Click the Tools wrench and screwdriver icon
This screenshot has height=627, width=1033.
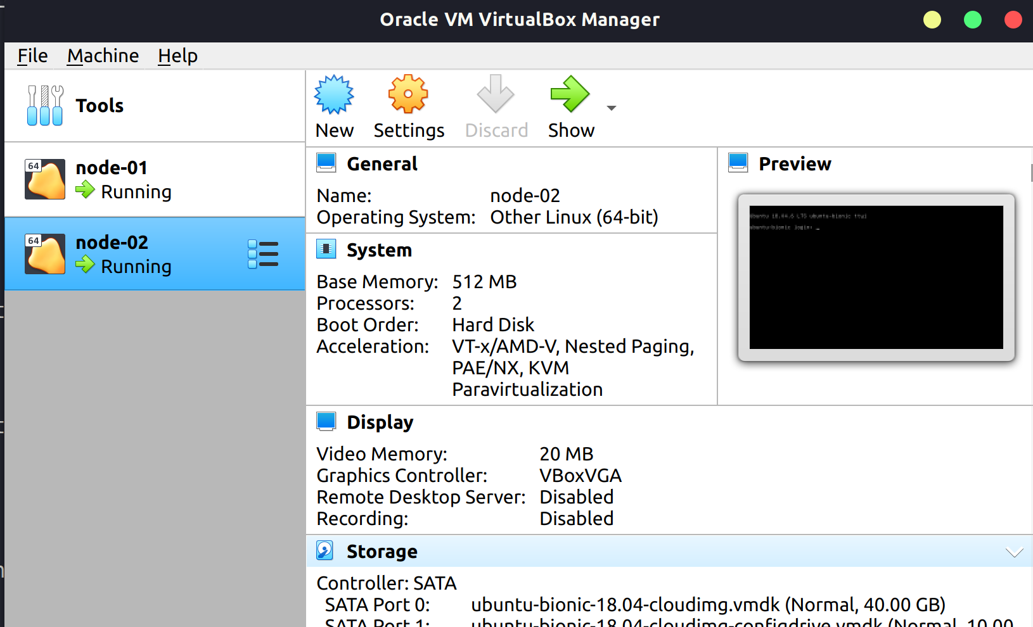(45, 105)
